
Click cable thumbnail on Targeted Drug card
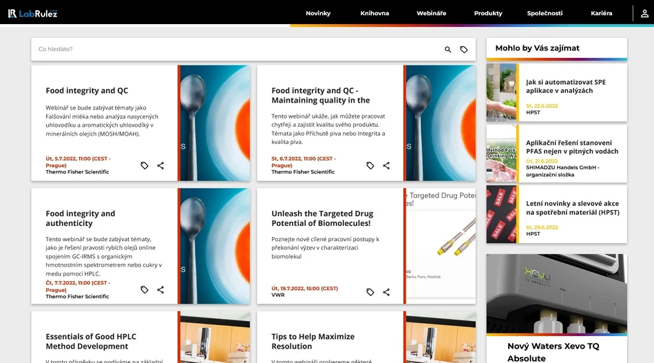[x=441, y=246]
